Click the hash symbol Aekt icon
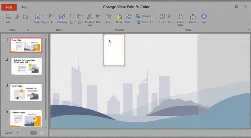The width and height of the screenshot is (251, 138). coord(97,16)
